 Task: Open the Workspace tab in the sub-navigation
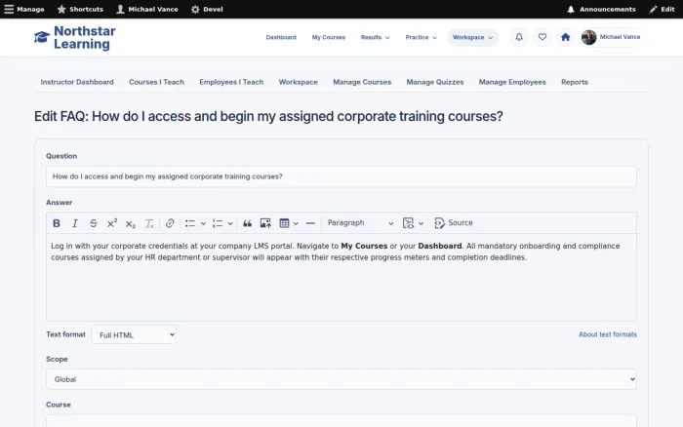tap(298, 82)
